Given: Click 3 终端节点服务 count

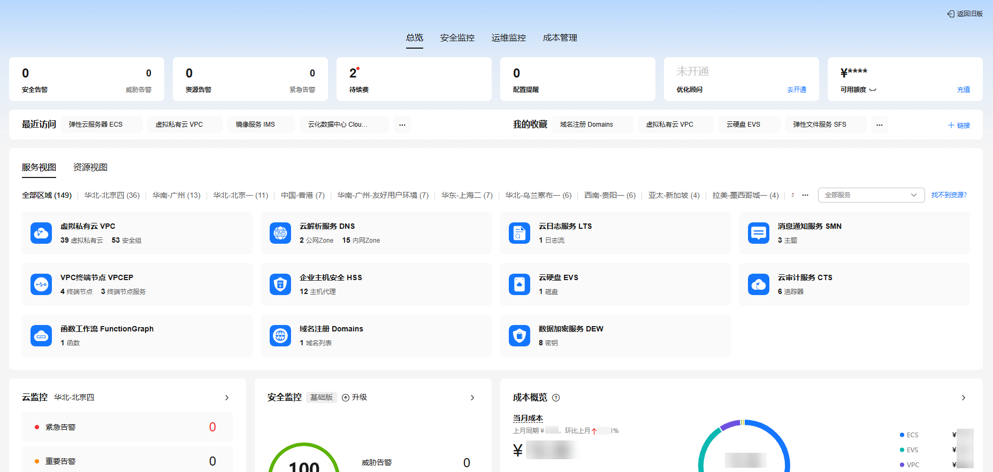Looking at the screenshot, I should click(x=124, y=292).
